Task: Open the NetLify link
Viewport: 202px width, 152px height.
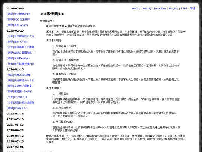Action: pos(147,8)
